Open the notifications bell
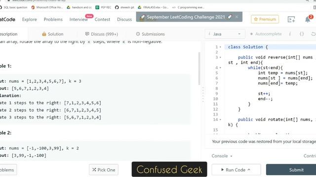Screen dimensions: 316x177 click(308, 20)
